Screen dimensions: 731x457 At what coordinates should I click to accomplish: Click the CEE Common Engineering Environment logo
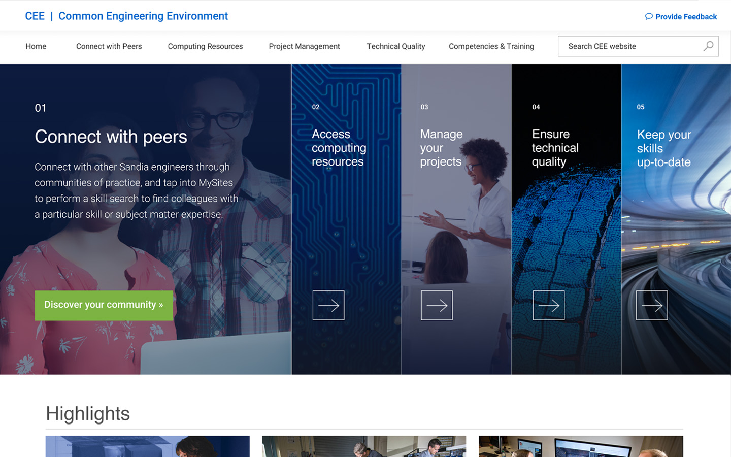click(x=126, y=16)
